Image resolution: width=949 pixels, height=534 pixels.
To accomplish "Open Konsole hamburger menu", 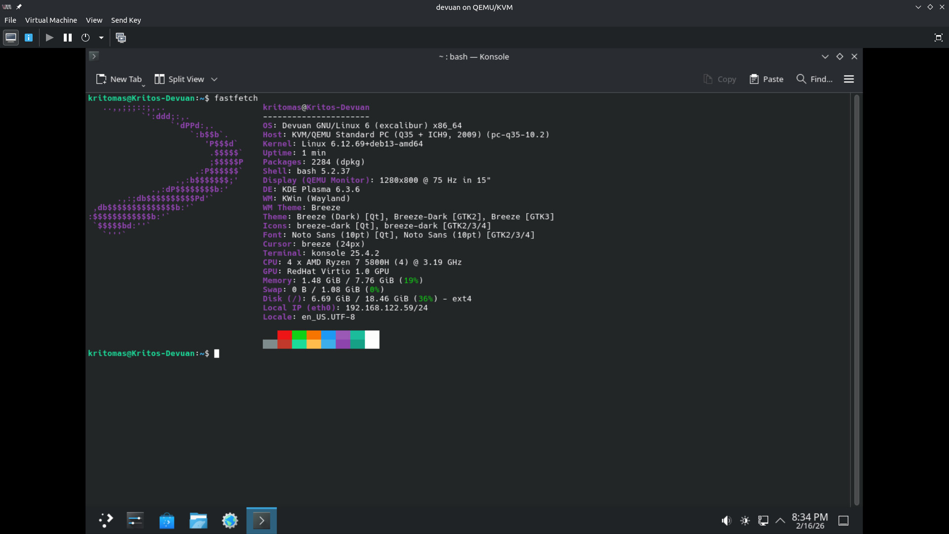I will click(849, 79).
